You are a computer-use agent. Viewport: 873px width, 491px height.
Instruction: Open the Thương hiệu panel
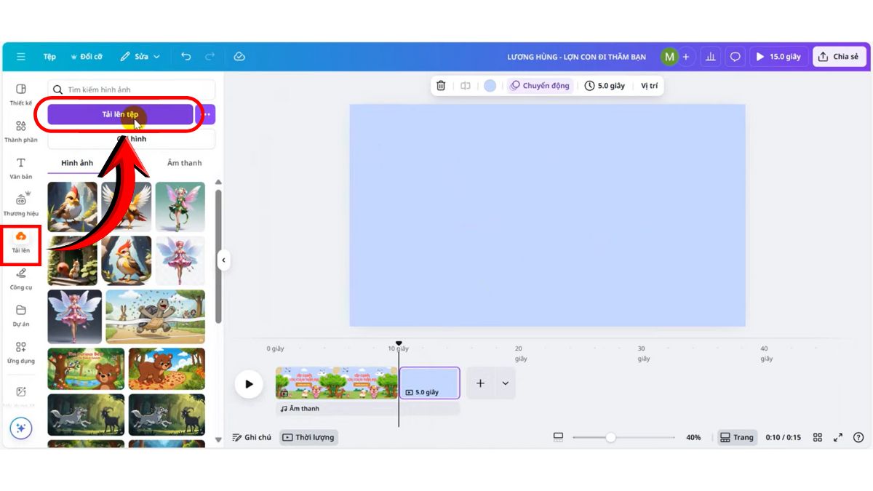21,207
